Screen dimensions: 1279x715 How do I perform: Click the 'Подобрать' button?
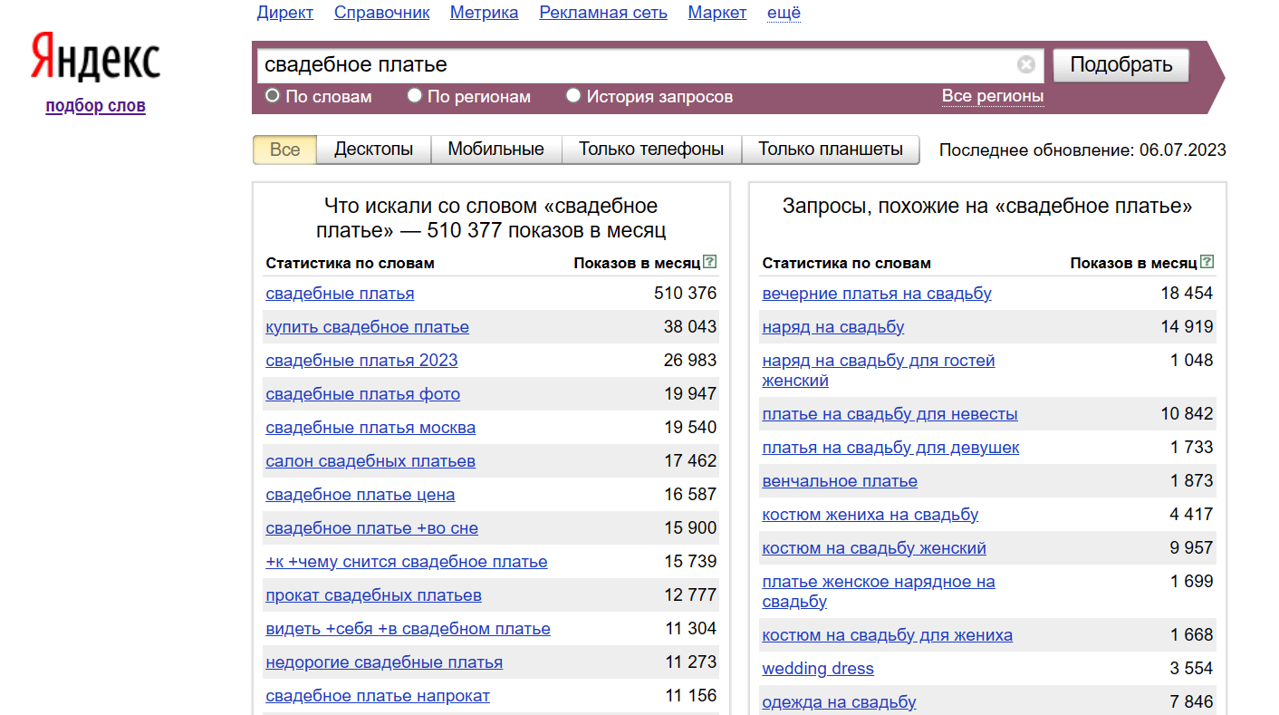coord(1121,65)
